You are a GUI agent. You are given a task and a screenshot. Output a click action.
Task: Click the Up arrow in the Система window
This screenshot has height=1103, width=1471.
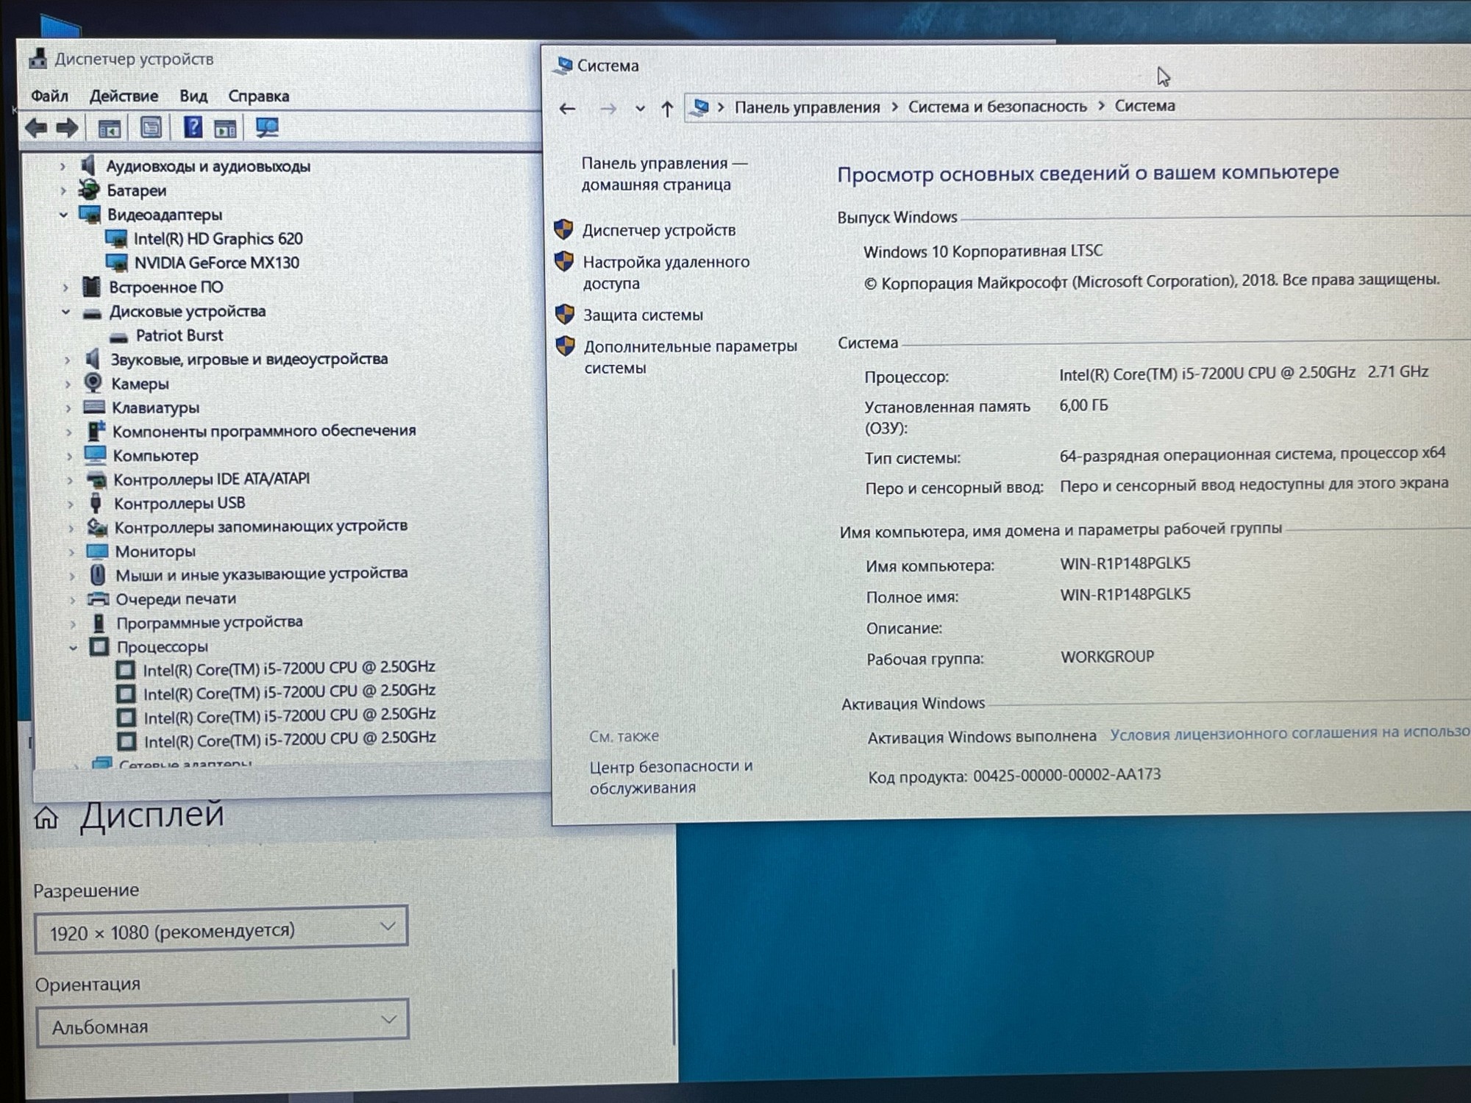click(x=667, y=110)
